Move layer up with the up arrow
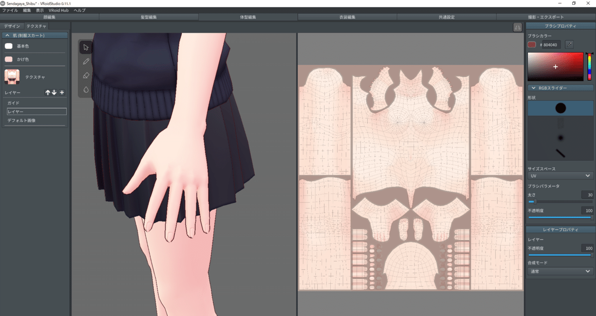 click(48, 92)
